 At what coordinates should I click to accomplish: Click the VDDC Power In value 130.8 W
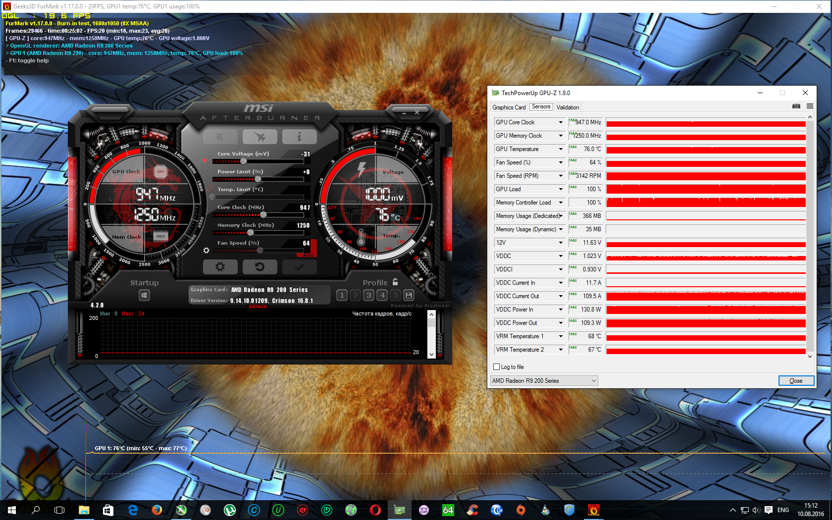pyautogui.click(x=585, y=310)
